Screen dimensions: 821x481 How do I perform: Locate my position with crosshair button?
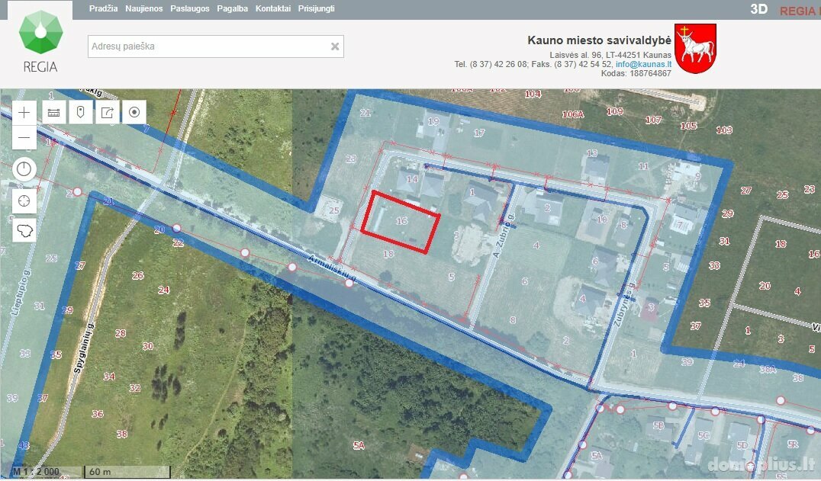tap(24, 200)
